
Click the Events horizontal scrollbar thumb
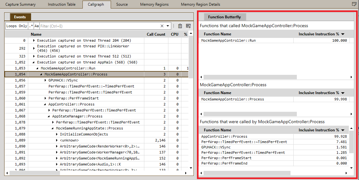(34, 173)
